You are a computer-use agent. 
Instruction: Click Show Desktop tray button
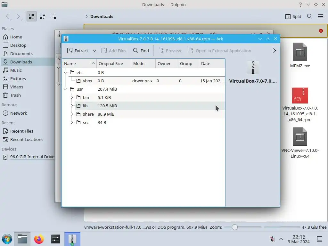(320, 239)
